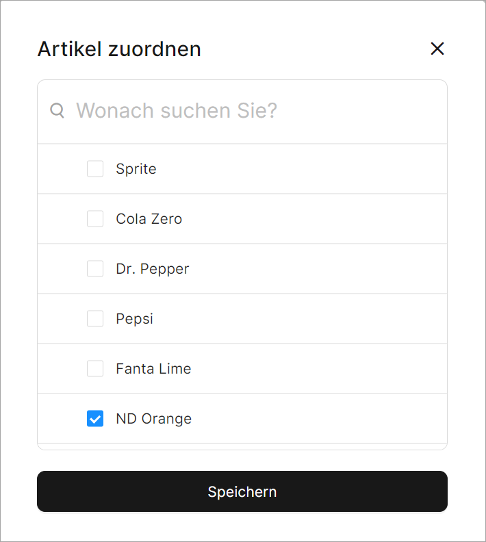Click empty space in the Sprite row
Screen dimensions: 486x542
(x=308, y=169)
